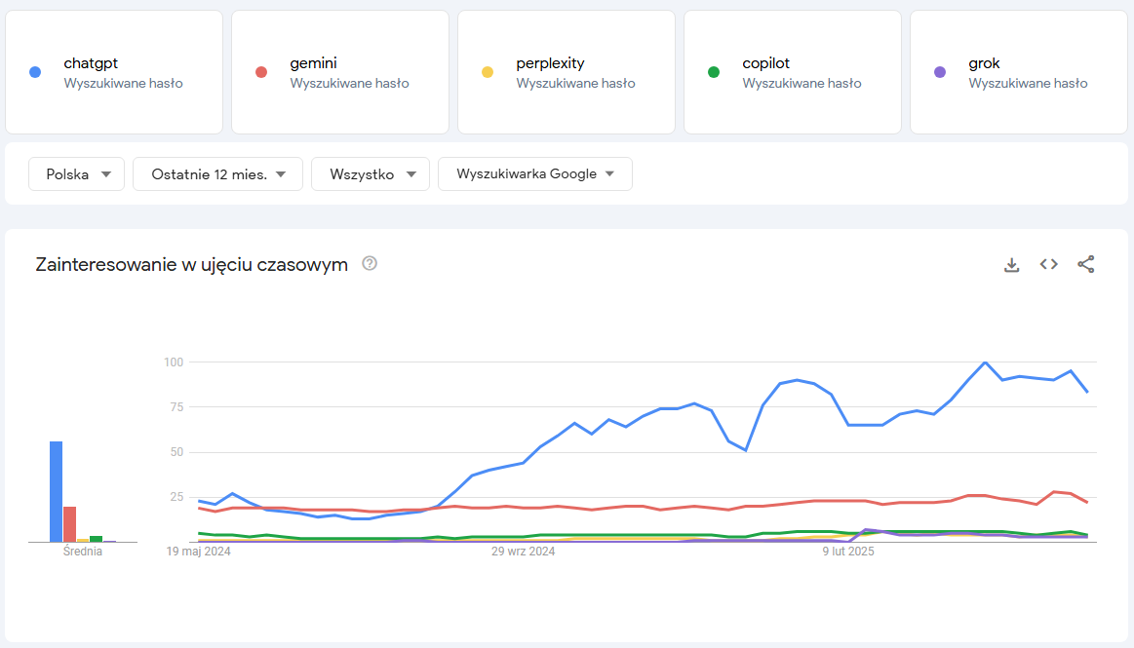The image size is (1134, 648).
Task: Click the 75 value on the y-axis
Action: (176, 406)
